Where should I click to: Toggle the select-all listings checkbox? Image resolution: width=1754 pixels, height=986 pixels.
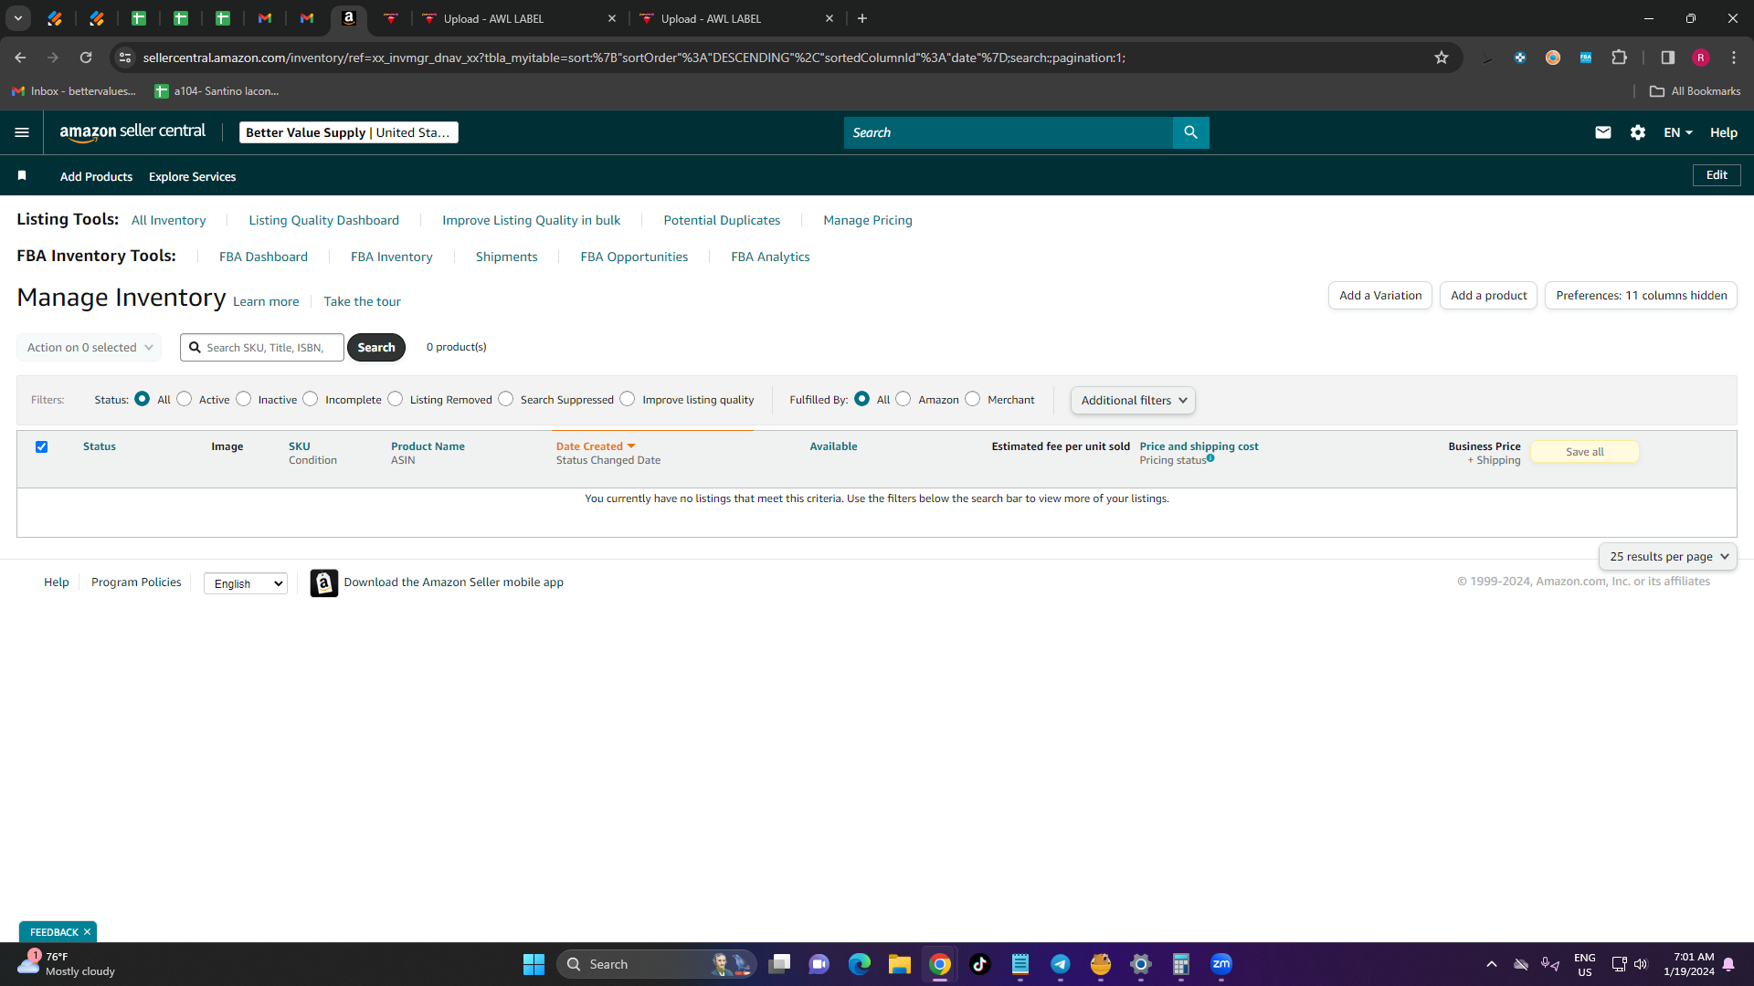pyautogui.click(x=41, y=446)
